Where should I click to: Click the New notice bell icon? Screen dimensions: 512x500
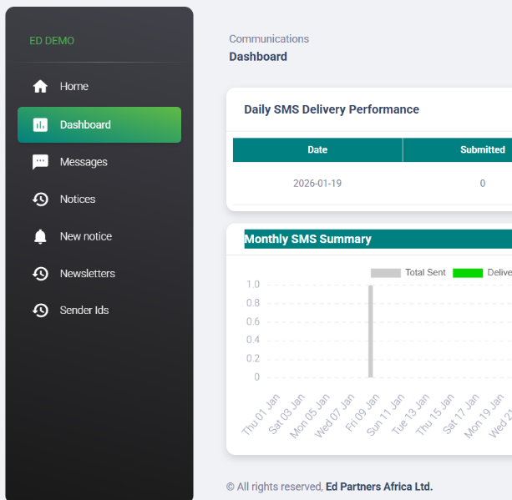40,237
